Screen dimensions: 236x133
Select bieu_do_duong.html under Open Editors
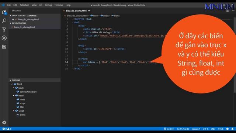[28, 19]
